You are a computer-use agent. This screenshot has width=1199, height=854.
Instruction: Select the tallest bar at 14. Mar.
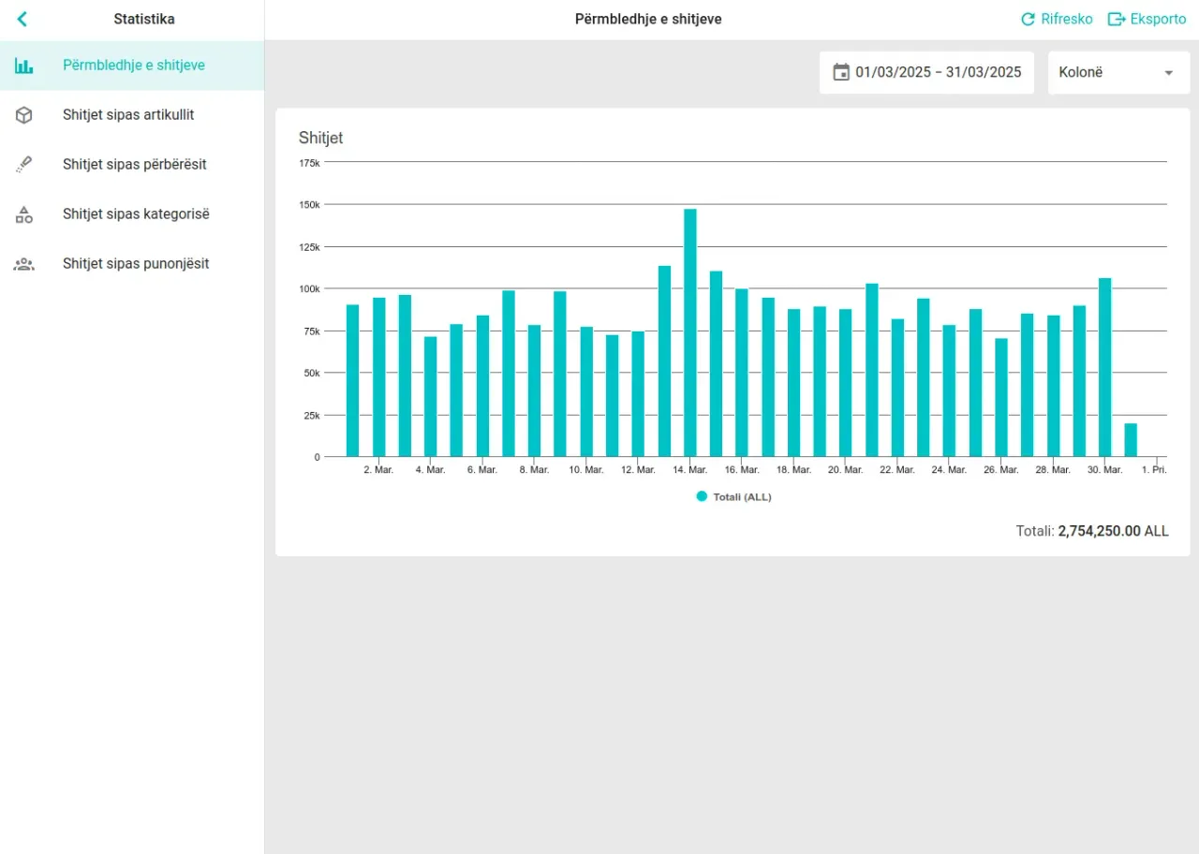690,332
